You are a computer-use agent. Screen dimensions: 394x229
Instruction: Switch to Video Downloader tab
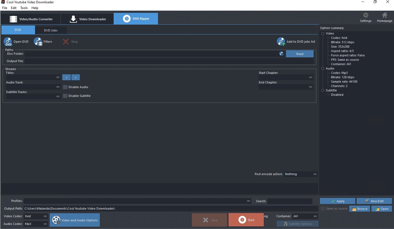coord(87,19)
